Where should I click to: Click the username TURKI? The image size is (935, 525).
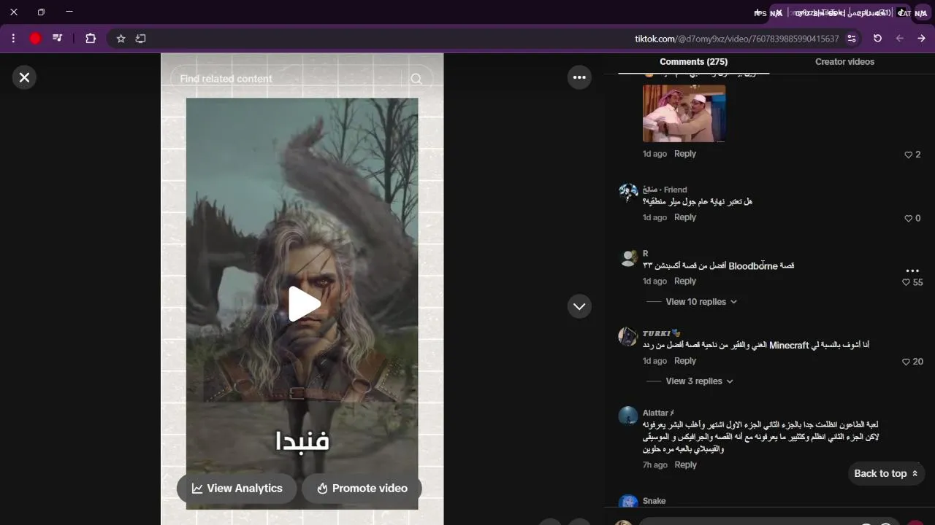coord(661,333)
